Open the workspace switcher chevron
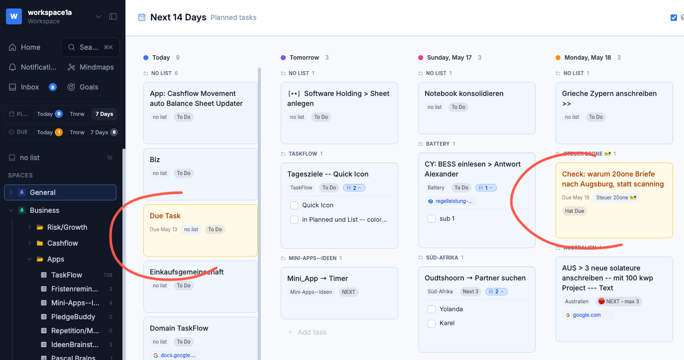Viewport: 684px width, 360px height. 99,16
